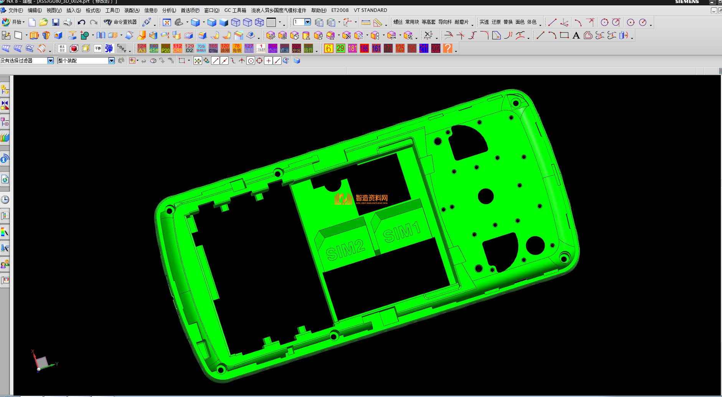The image size is (722, 397).
Task: Click the Fit view icon
Action: click(166, 22)
